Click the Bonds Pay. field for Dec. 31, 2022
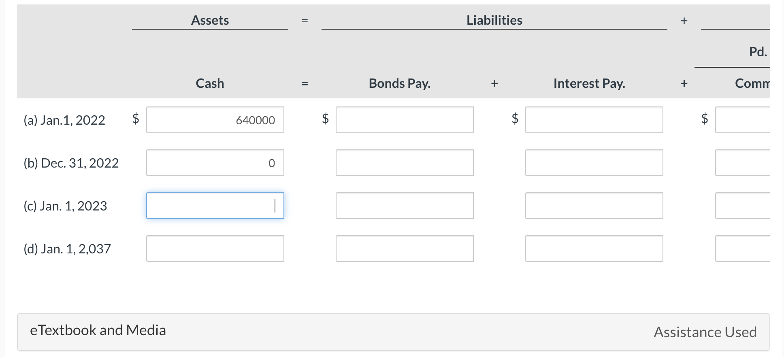 tap(404, 163)
